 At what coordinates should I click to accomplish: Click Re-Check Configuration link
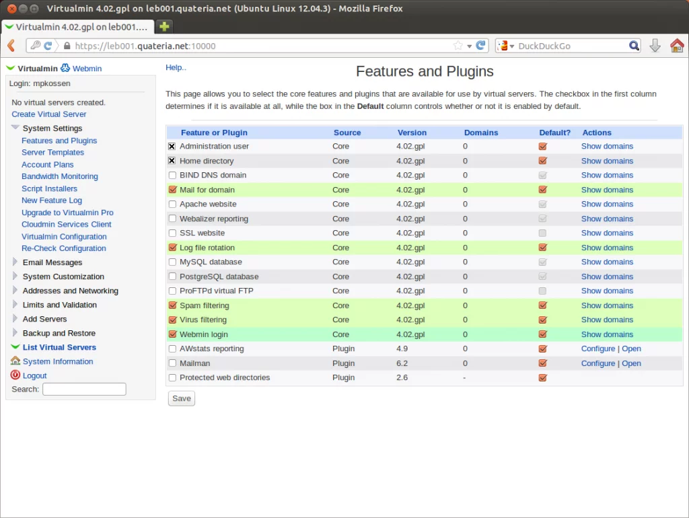pyautogui.click(x=64, y=248)
